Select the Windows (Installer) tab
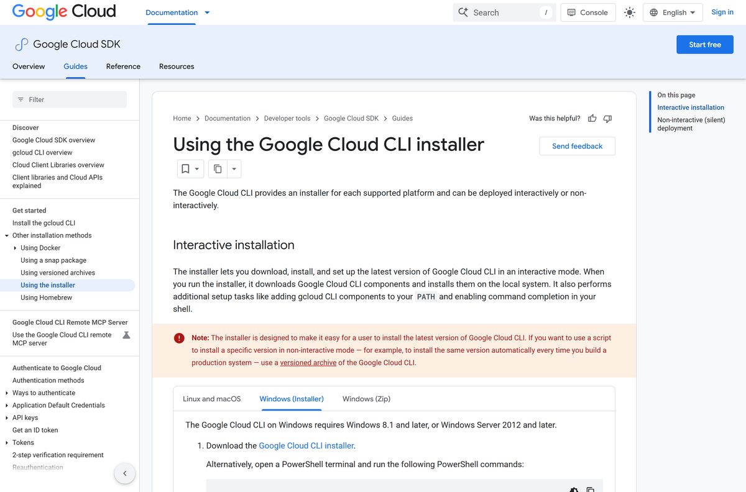Screen dimensions: 746x492 coord(292,399)
